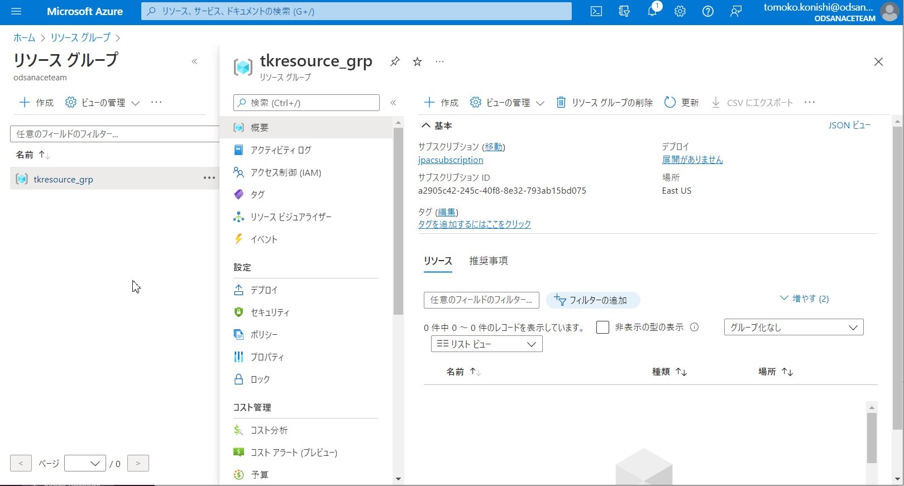Screen dimensions: 904x486
Task: Sort resources table by 名前 column
Action: pos(463,372)
